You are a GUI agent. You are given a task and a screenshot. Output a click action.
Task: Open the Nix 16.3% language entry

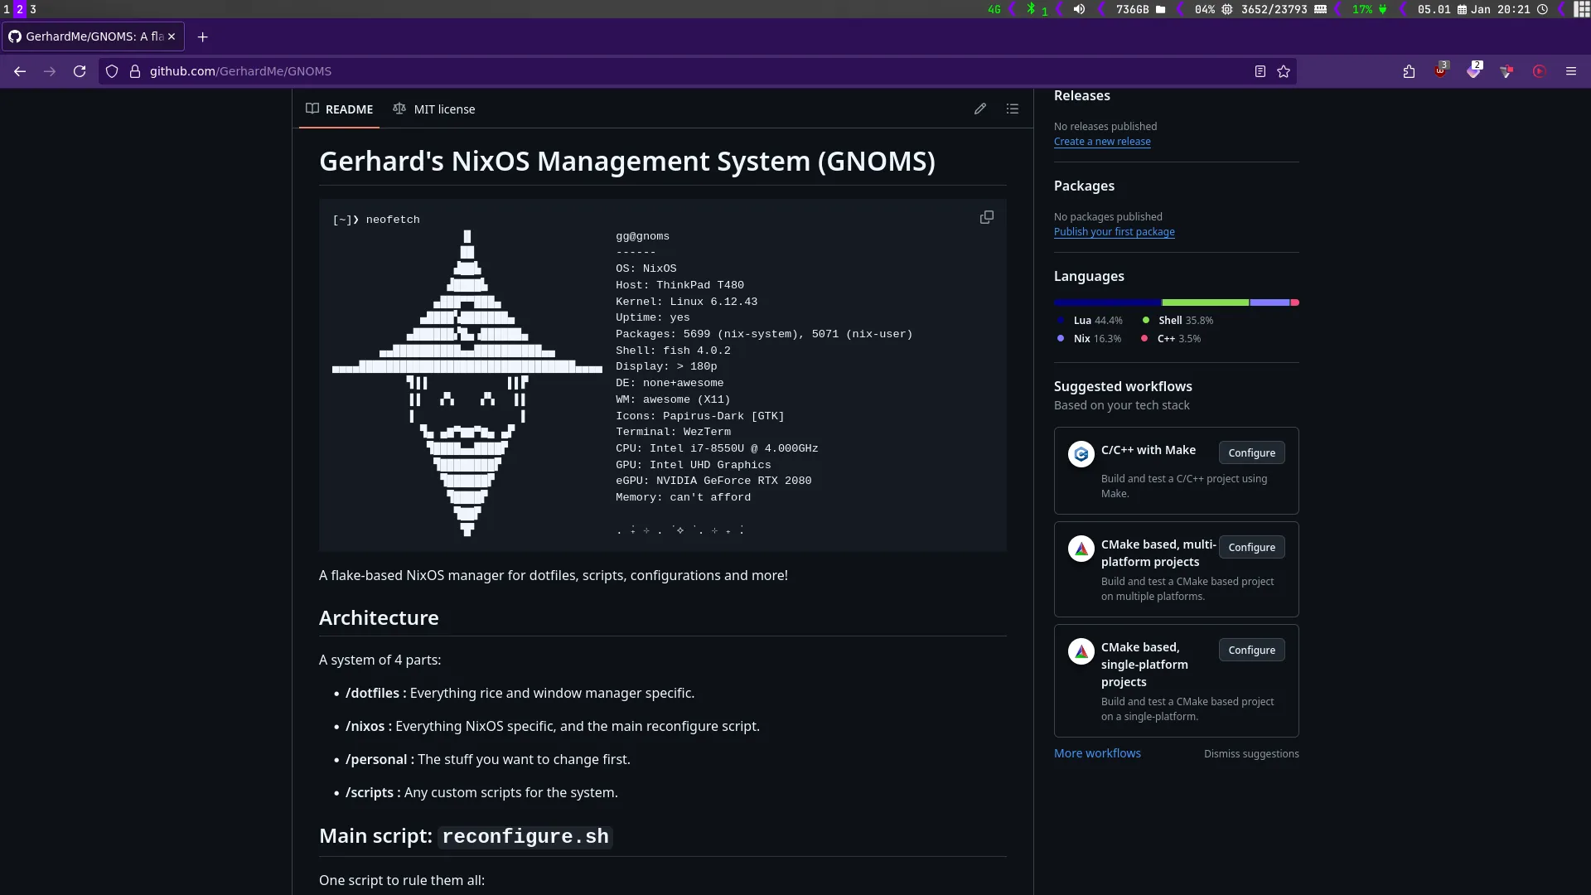tap(1089, 339)
